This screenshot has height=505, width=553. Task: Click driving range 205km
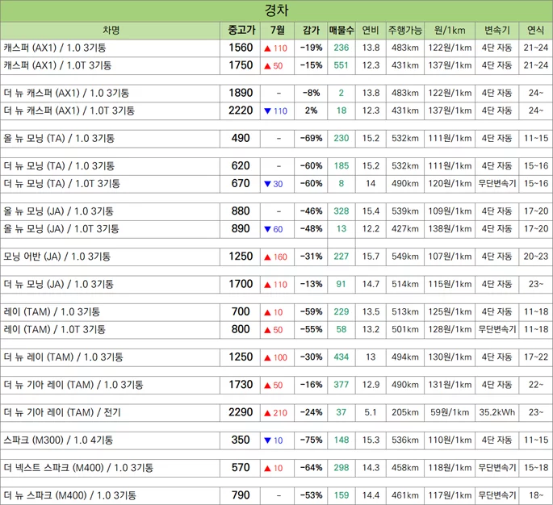[x=405, y=413]
